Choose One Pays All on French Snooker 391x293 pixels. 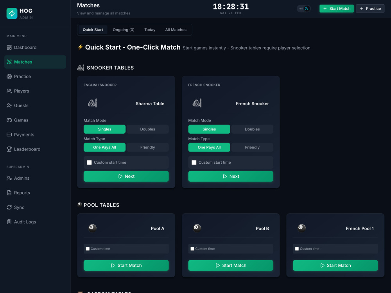209,147
